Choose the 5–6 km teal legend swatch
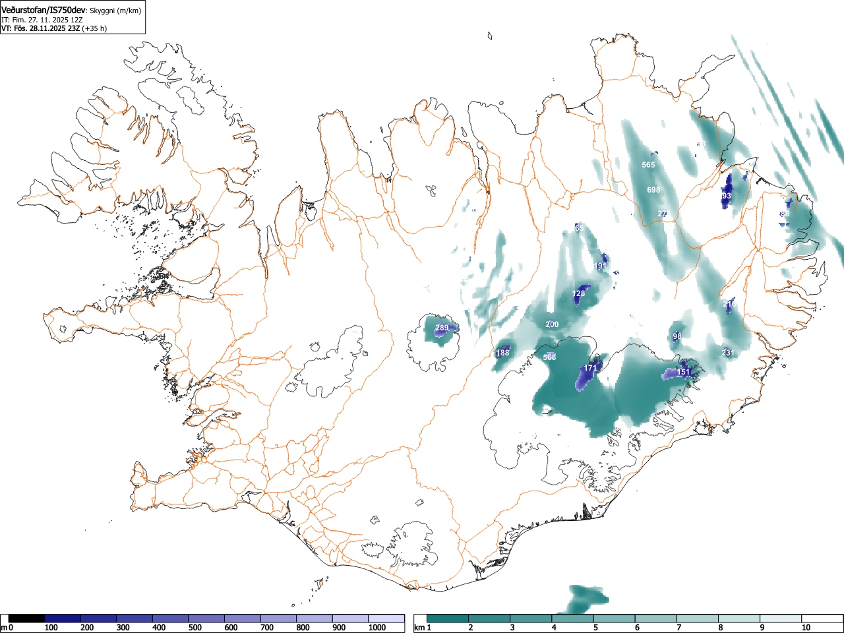Image resolution: width=844 pixels, height=633 pixels. [x=615, y=618]
